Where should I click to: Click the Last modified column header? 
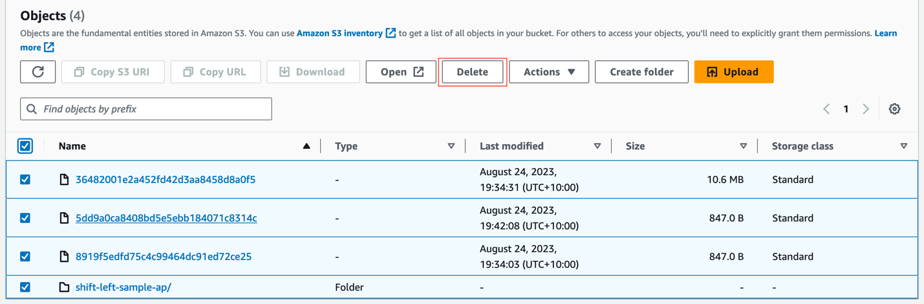point(511,146)
